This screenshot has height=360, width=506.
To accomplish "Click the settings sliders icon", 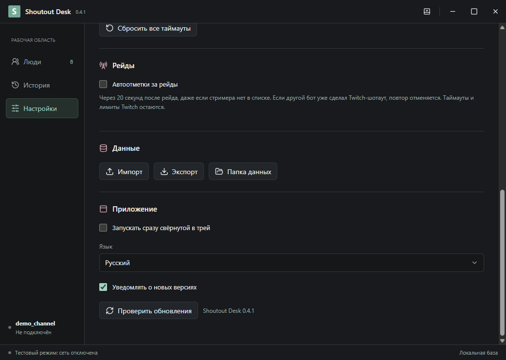I will click(15, 108).
